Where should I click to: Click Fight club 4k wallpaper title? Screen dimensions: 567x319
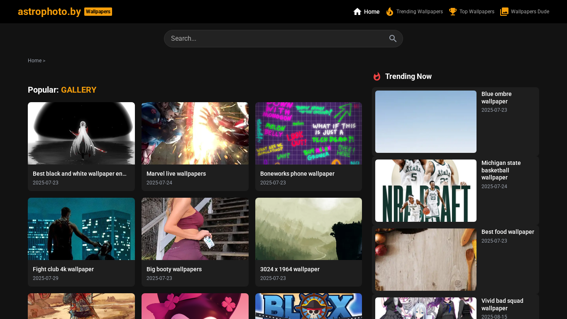pyautogui.click(x=63, y=269)
